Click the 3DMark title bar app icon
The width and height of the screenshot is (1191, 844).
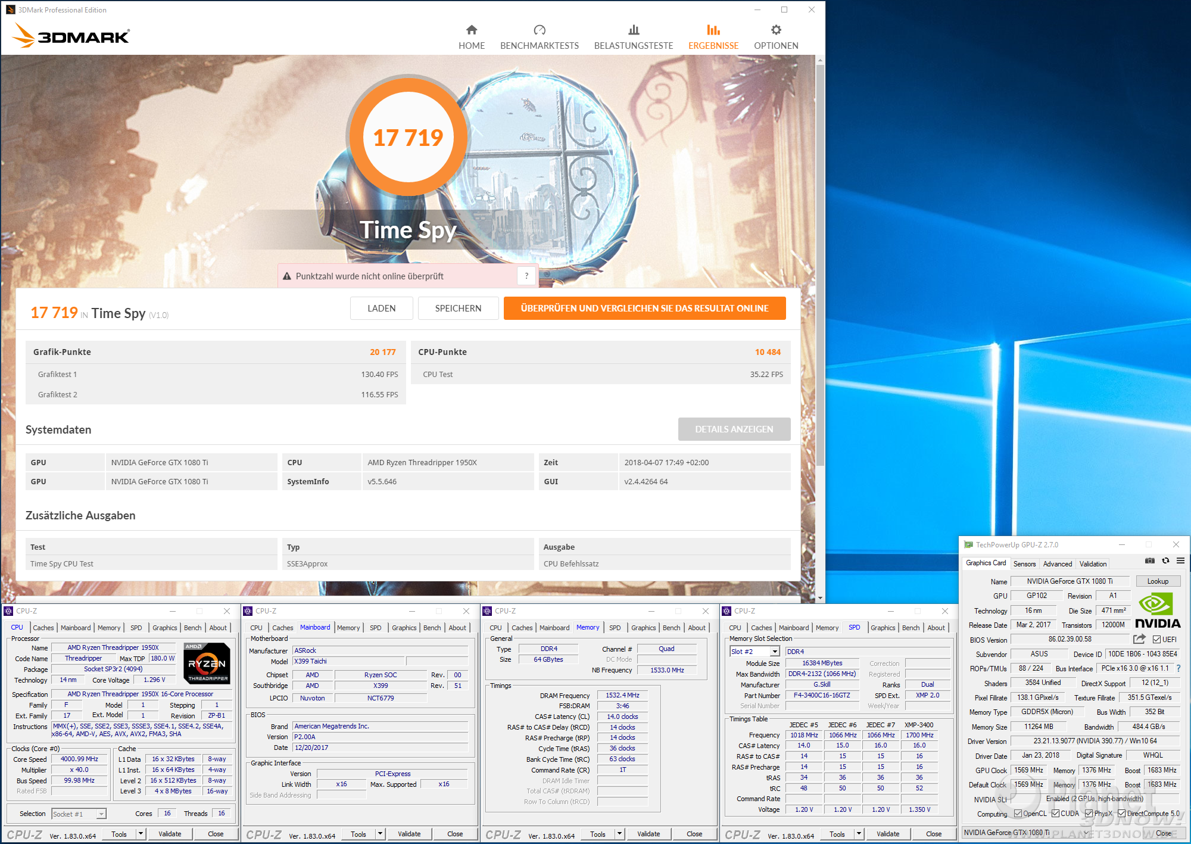pyautogui.click(x=10, y=10)
